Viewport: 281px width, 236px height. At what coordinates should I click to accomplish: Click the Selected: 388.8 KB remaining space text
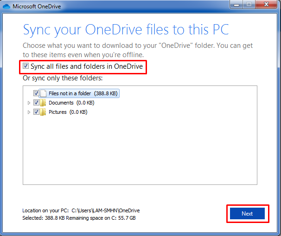coord(79,218)
